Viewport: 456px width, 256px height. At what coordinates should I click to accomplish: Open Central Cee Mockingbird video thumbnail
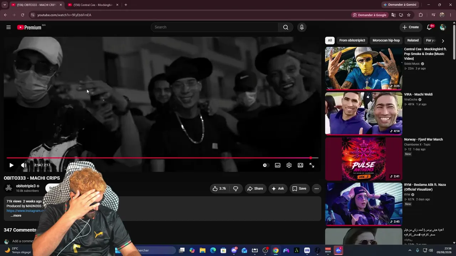364,69
